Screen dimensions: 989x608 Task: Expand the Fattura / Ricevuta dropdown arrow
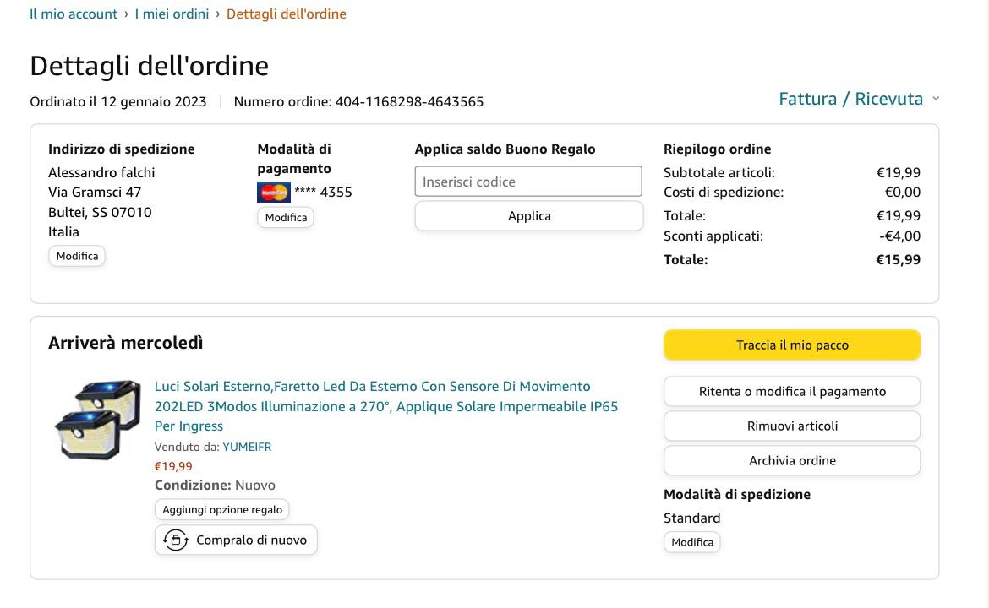coord(936,99)
